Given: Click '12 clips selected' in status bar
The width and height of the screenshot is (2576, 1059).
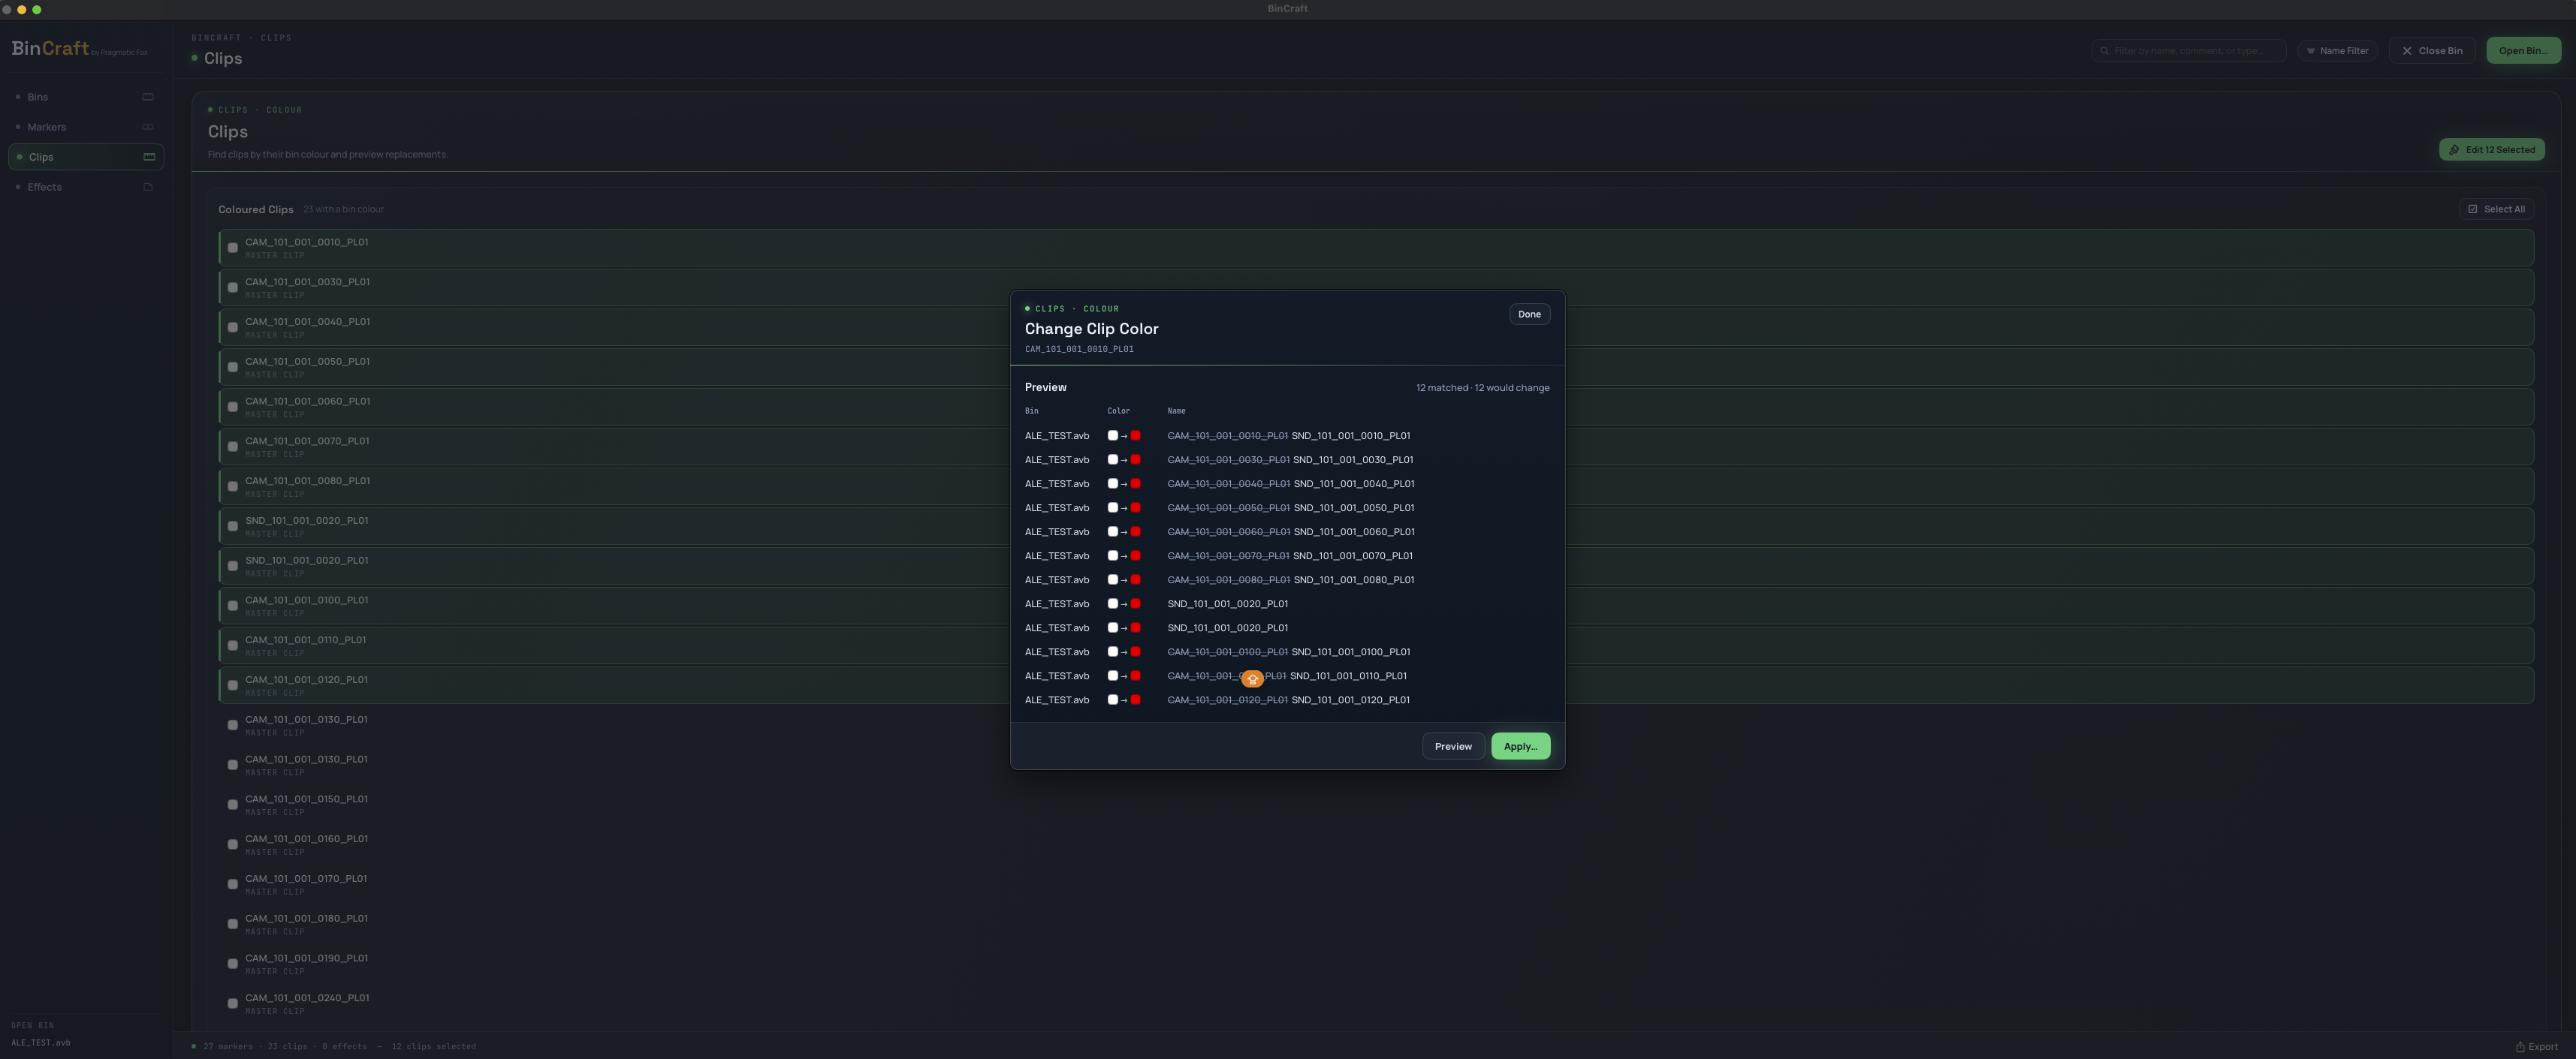Looking at the screenshot, I should point(433,1047).
